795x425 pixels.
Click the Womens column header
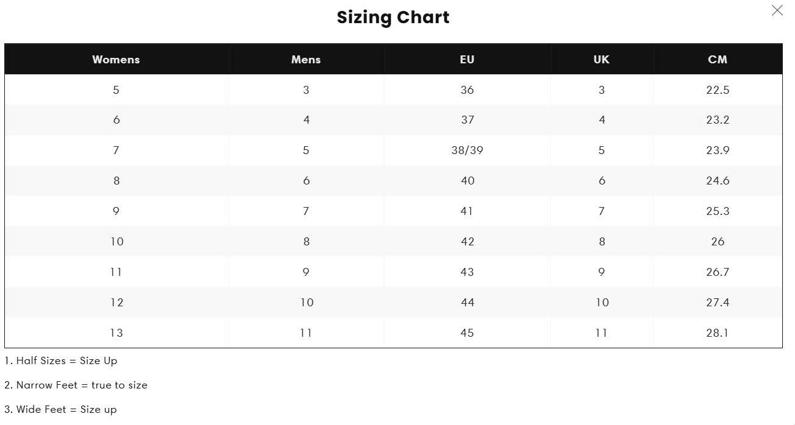116,60
